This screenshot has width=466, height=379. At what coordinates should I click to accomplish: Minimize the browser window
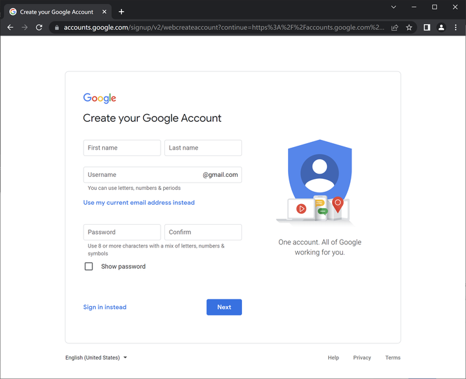[x=414, y=7]
